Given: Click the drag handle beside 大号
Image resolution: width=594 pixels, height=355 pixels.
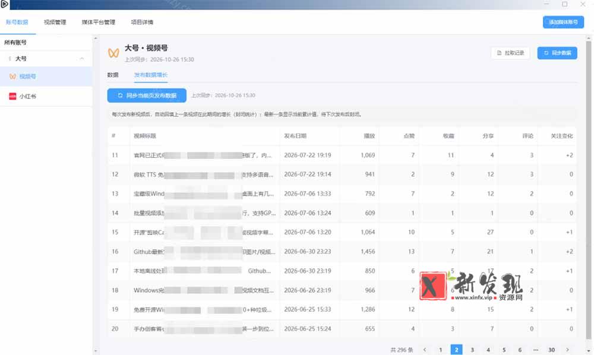Looking at the screenshot, I should [x=10, y=59].
